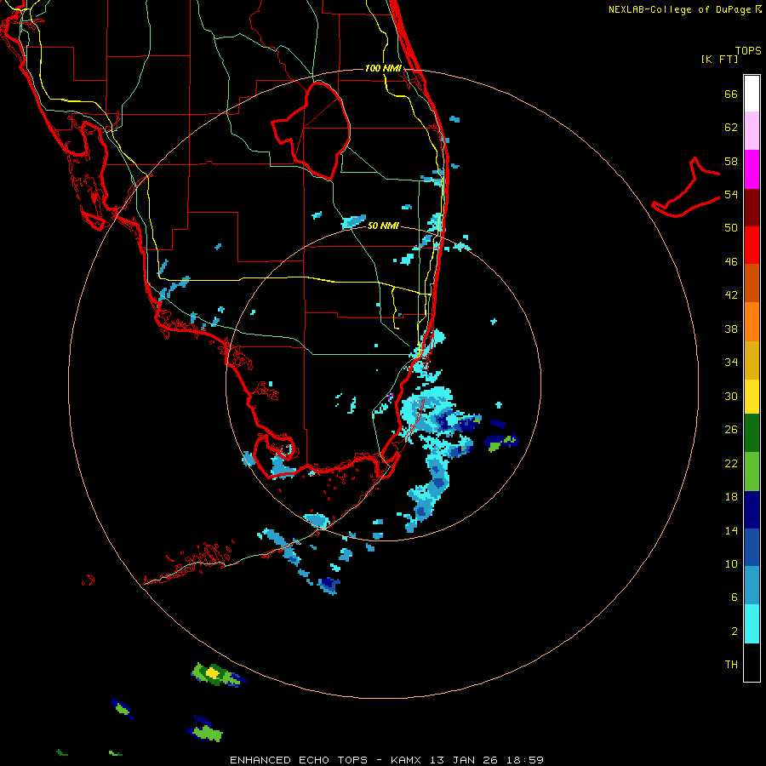
Task: Click the "14" scale label
Action: (x=731, y=530)
